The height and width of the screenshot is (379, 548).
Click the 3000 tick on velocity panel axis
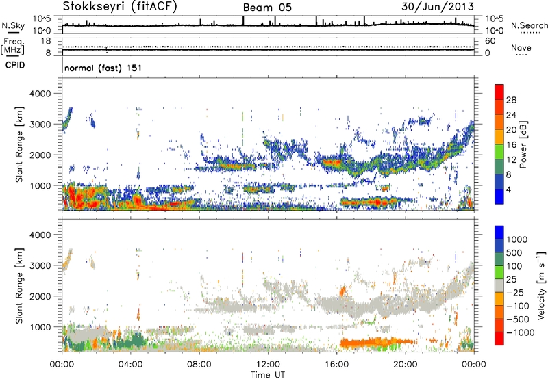point(40,265)
